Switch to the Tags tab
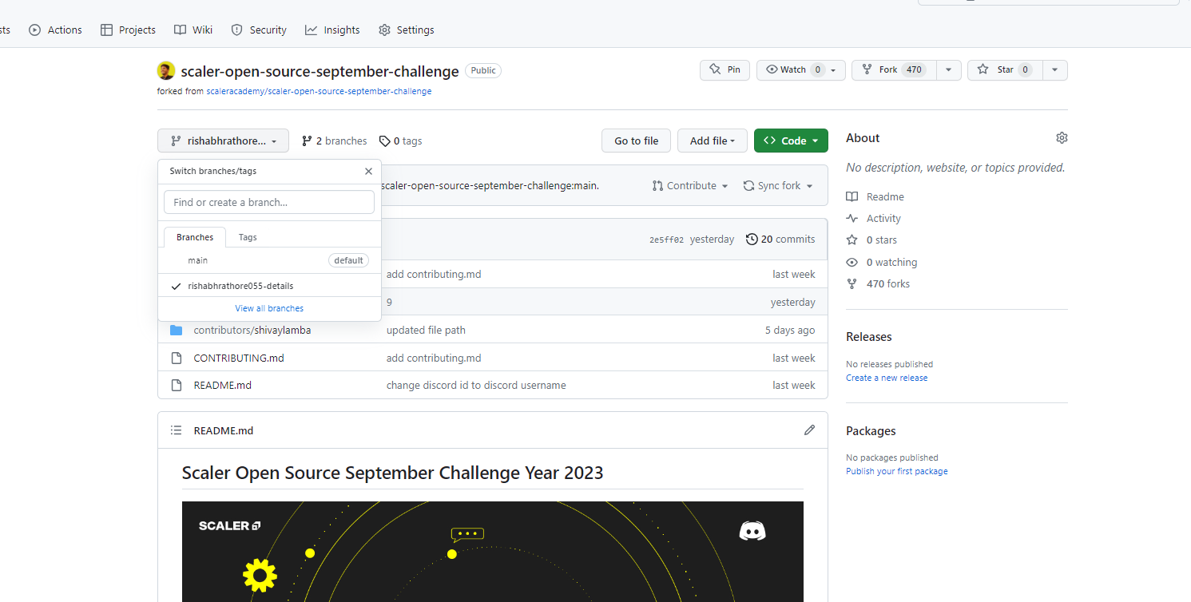 pyautogui.click(x=247, y=236)
